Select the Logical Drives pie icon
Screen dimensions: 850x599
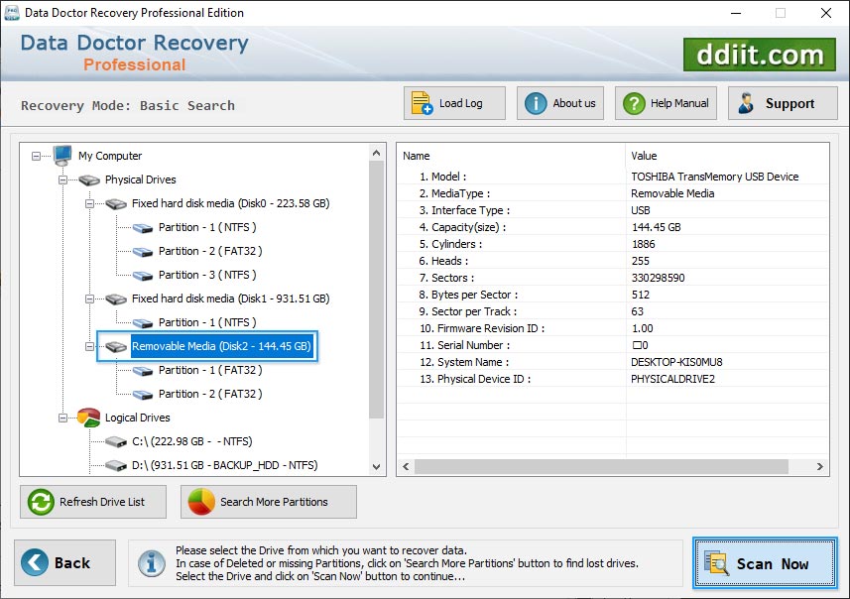87,418
